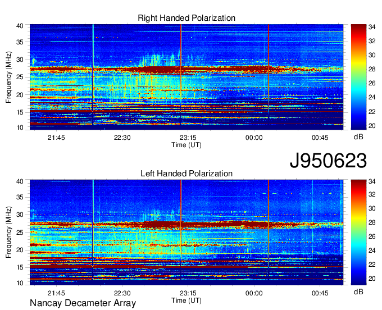Click the 35 MHz tick on Left Handed plot
The width and height of the screenshot is (382, 310).
point(20,197)
